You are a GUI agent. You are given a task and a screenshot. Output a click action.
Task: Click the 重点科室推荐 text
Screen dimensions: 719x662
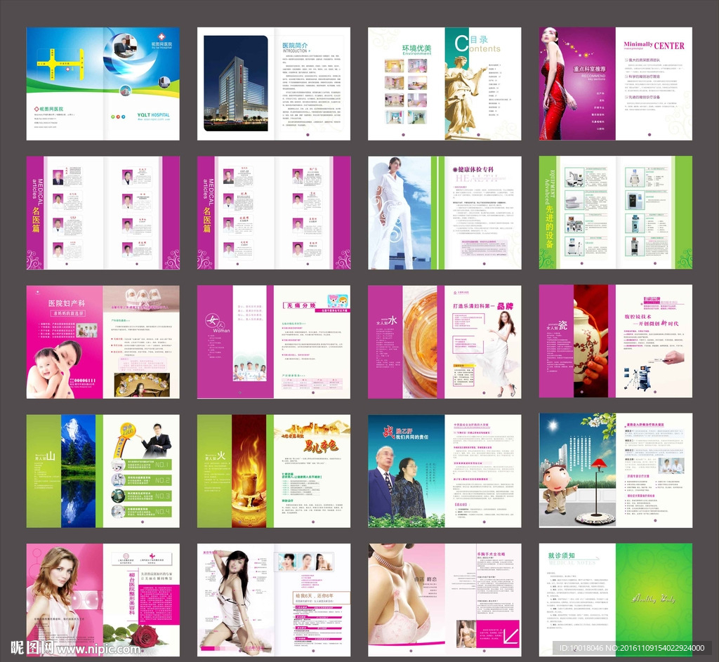[589, 69]
